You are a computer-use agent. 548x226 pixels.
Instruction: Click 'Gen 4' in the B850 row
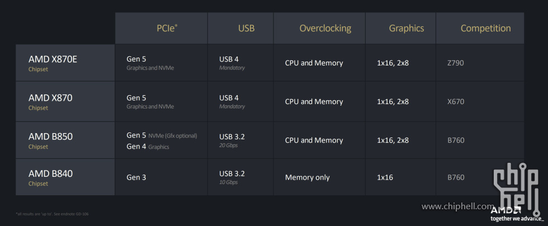pos(136,147)
